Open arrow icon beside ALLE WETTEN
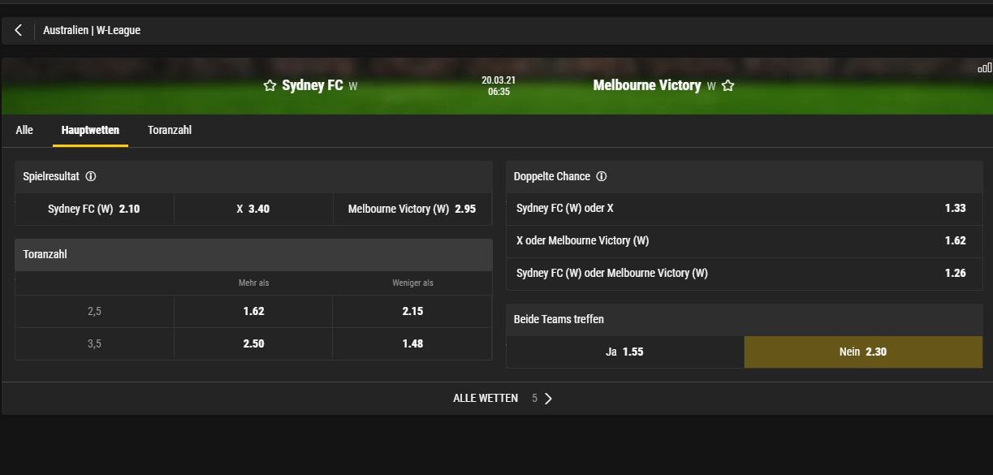This screenshot has width=993, height=475. [548, 399]
